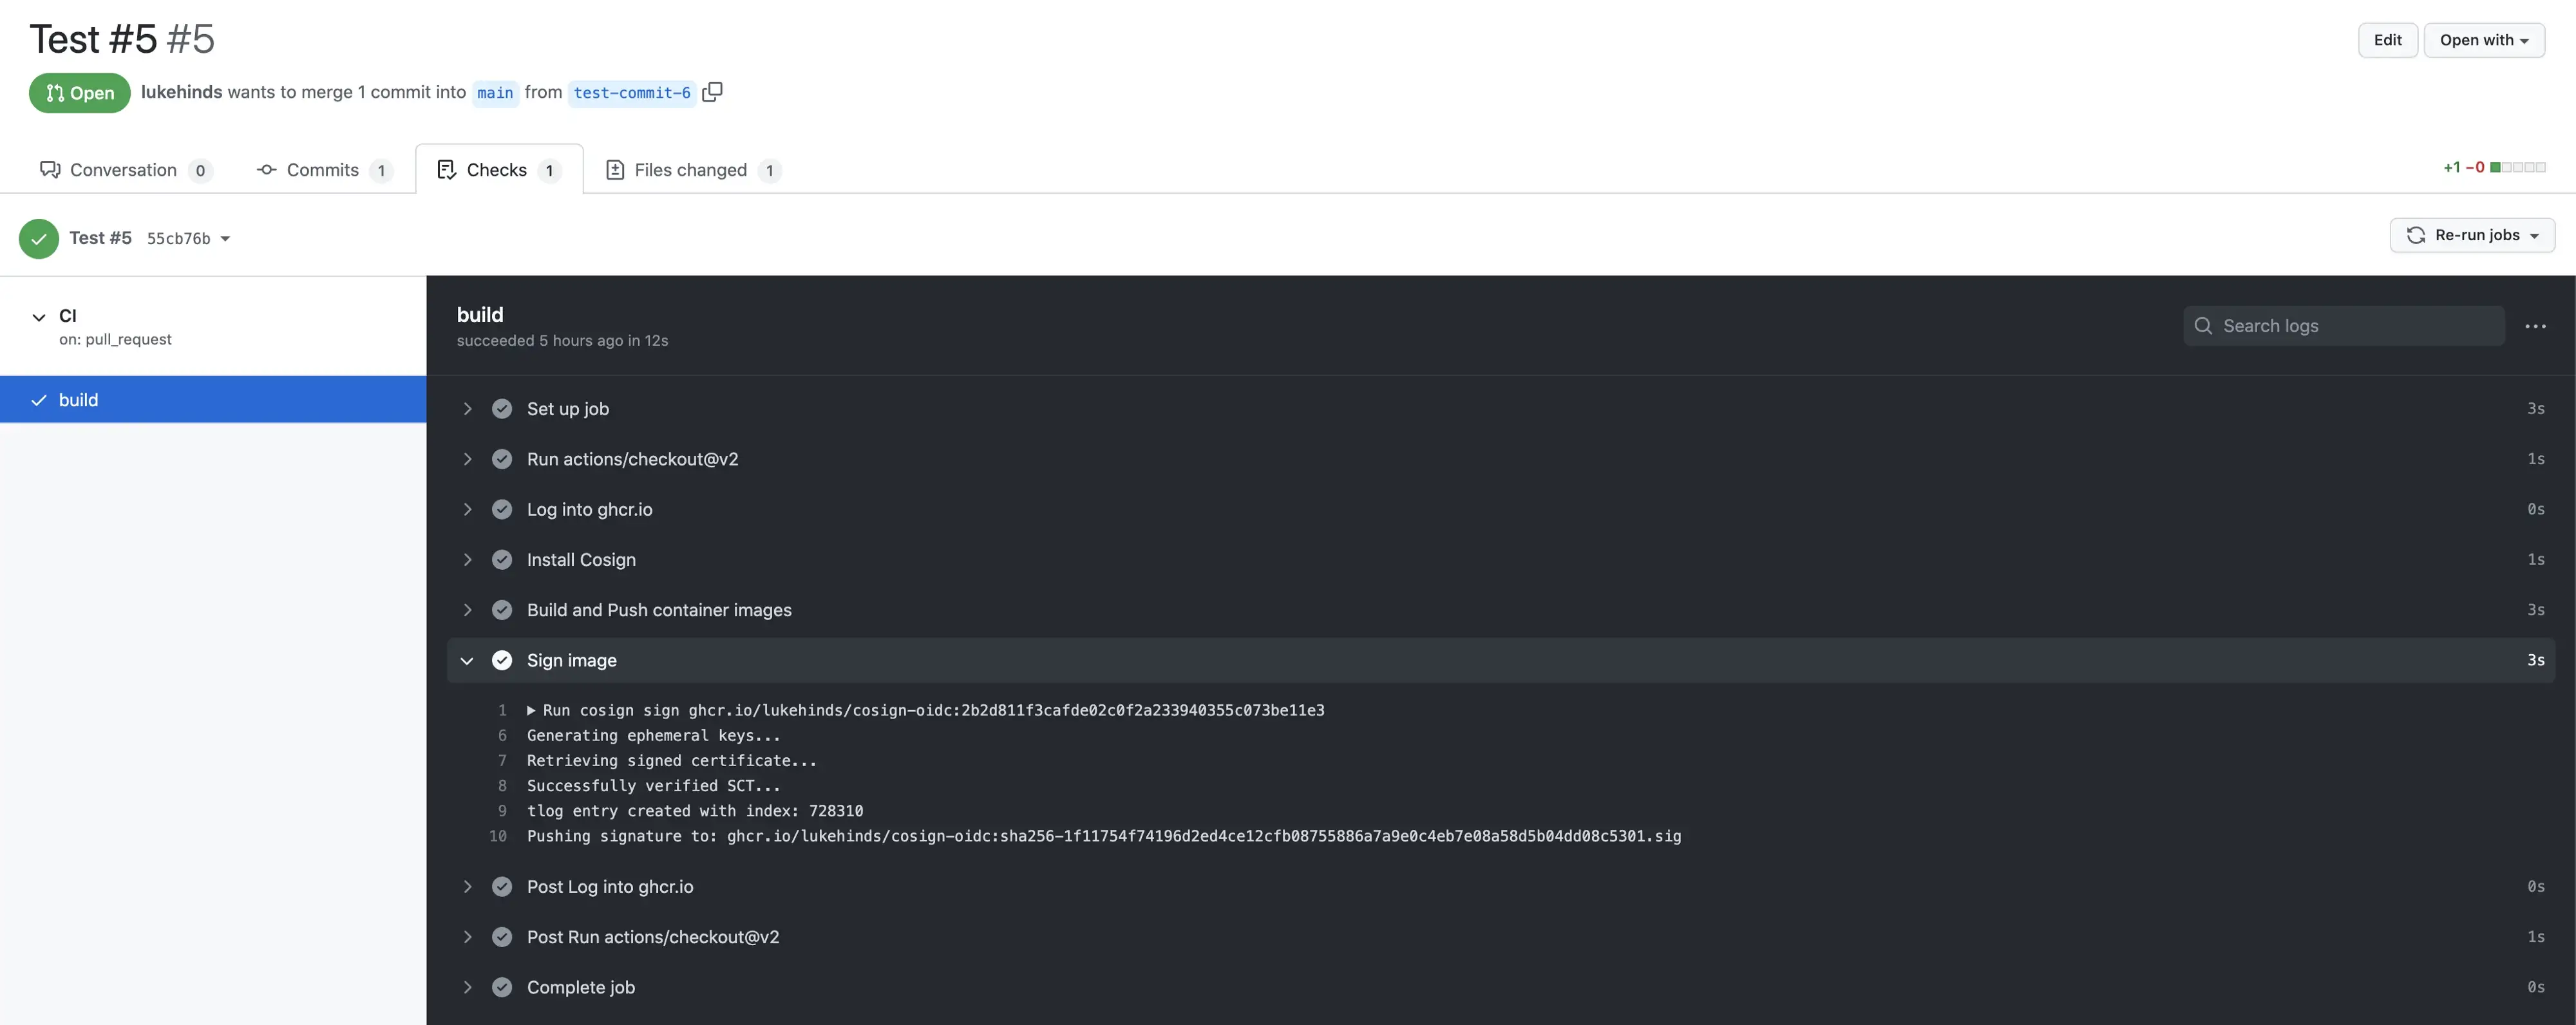Click the Complete job status checkmark
This screenshot has width=2576, height=1025.
(502, 987)
